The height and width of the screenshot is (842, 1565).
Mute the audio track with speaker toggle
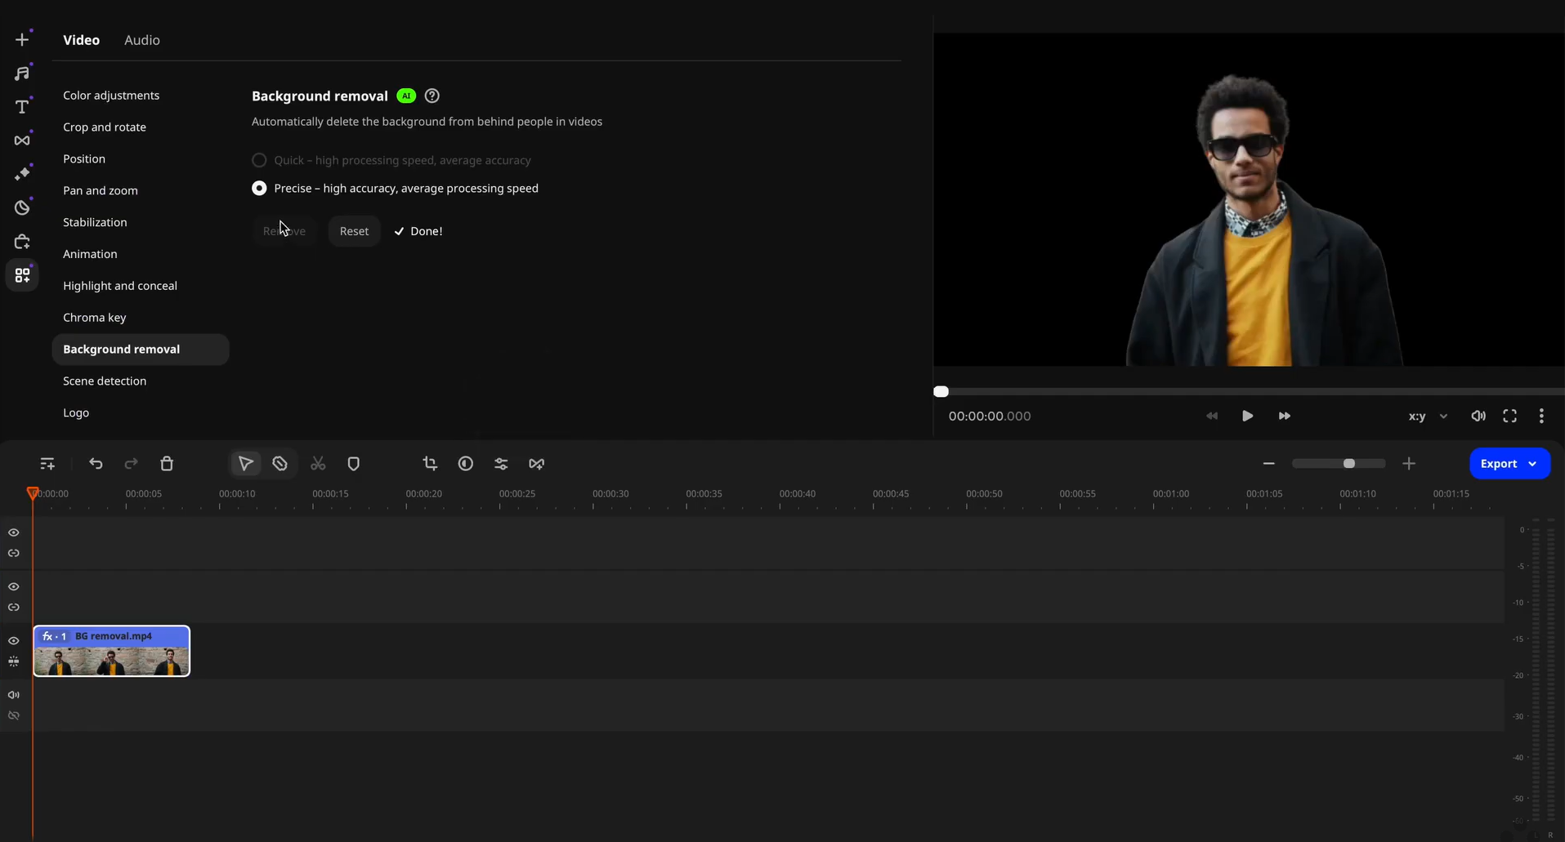tap(13, 695)
